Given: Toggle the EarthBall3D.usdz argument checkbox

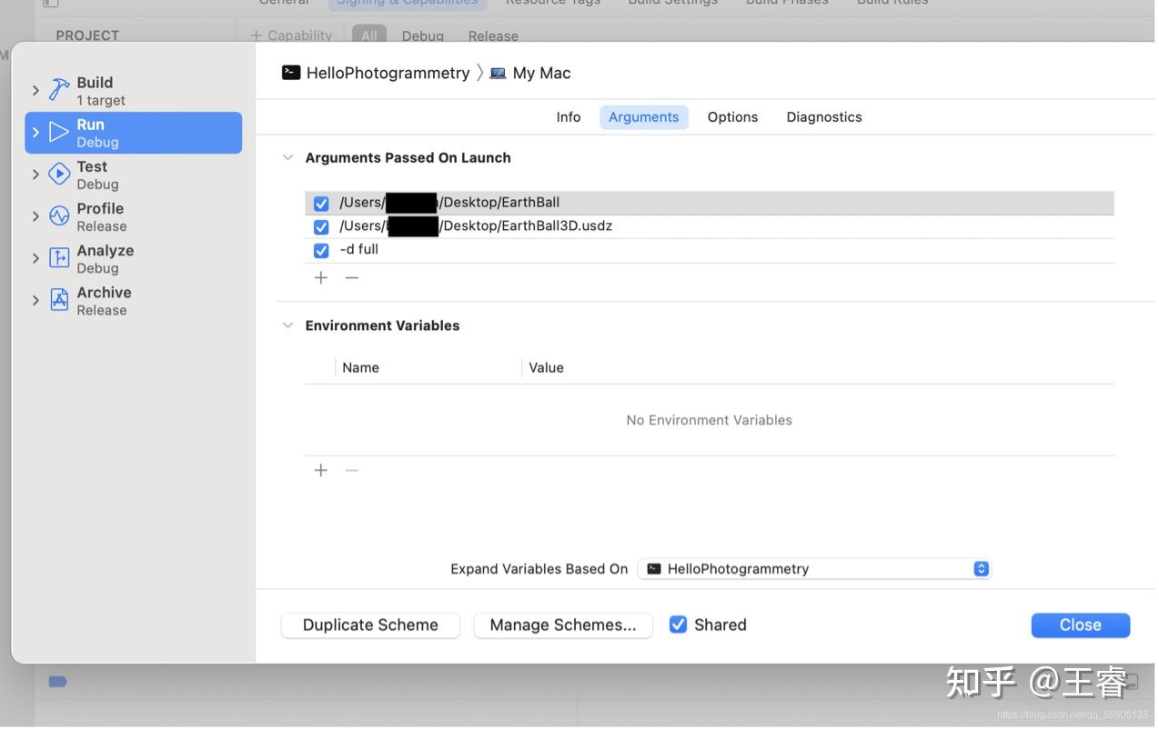Looking at the screenshot, I should 321,226.
